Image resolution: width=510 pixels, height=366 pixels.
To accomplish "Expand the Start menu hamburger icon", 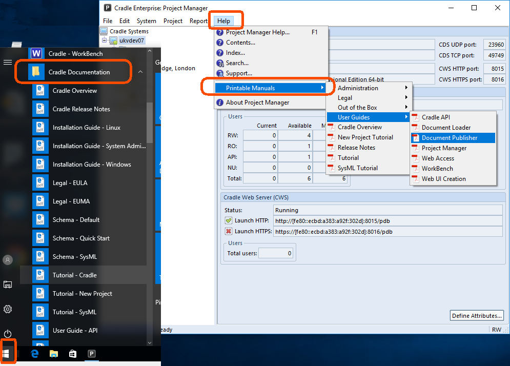I will point(8,62).
